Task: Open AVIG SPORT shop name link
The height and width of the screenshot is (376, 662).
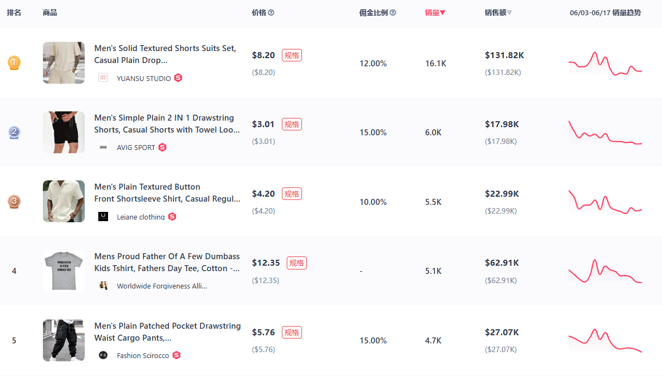Action: click(x=136, y=147)
